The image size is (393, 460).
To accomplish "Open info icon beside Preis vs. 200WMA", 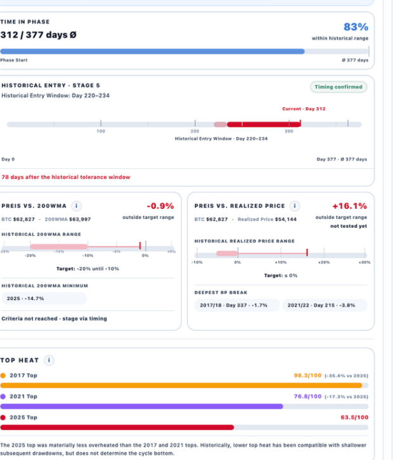I will (x=76, y=206).
